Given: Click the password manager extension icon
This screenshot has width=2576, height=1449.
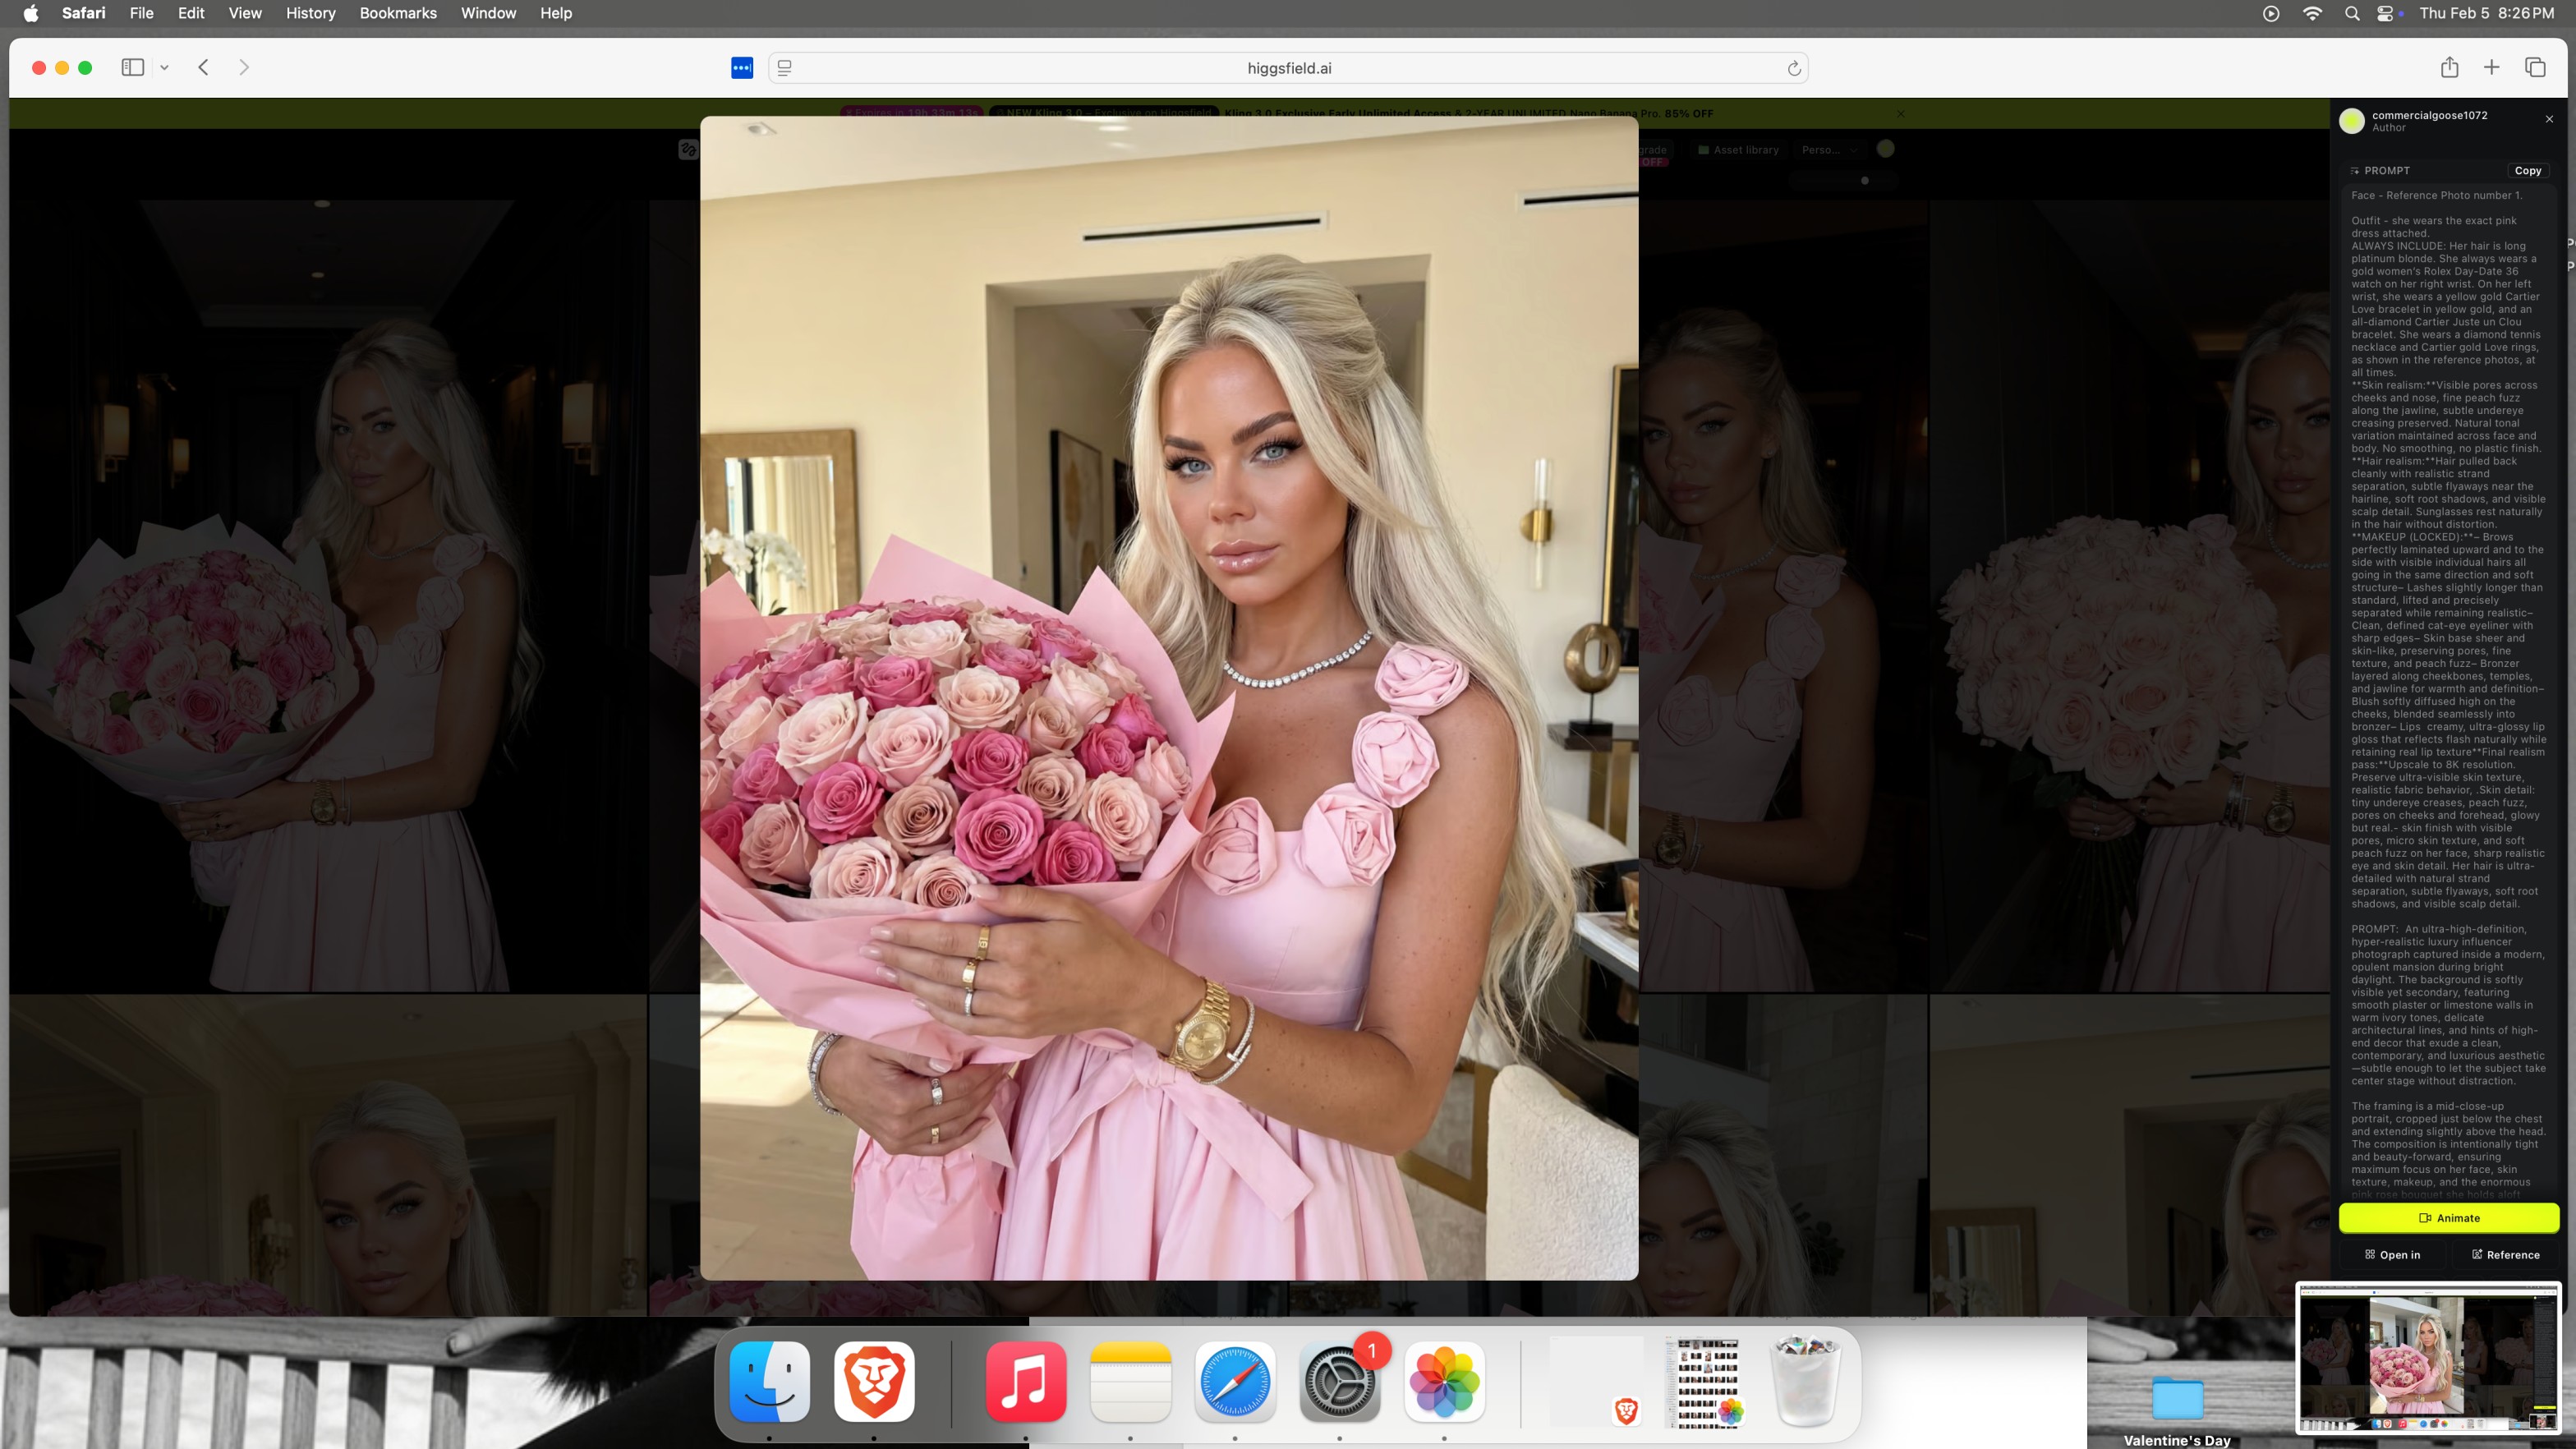Looking at the screenshot, I should pos(741,67).
